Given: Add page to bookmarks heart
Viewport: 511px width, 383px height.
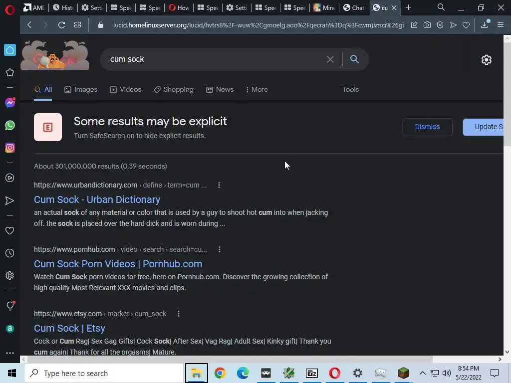Looking at the screenshot, I should click(x=466, y=25).
